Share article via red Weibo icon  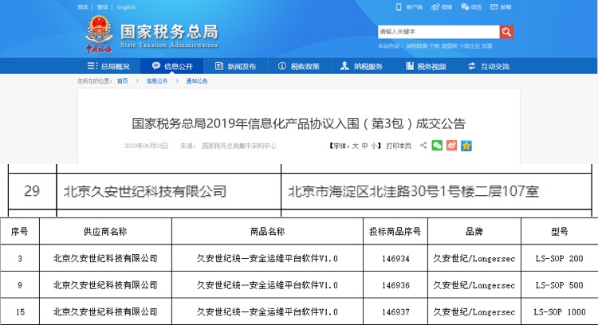[451, 146]
